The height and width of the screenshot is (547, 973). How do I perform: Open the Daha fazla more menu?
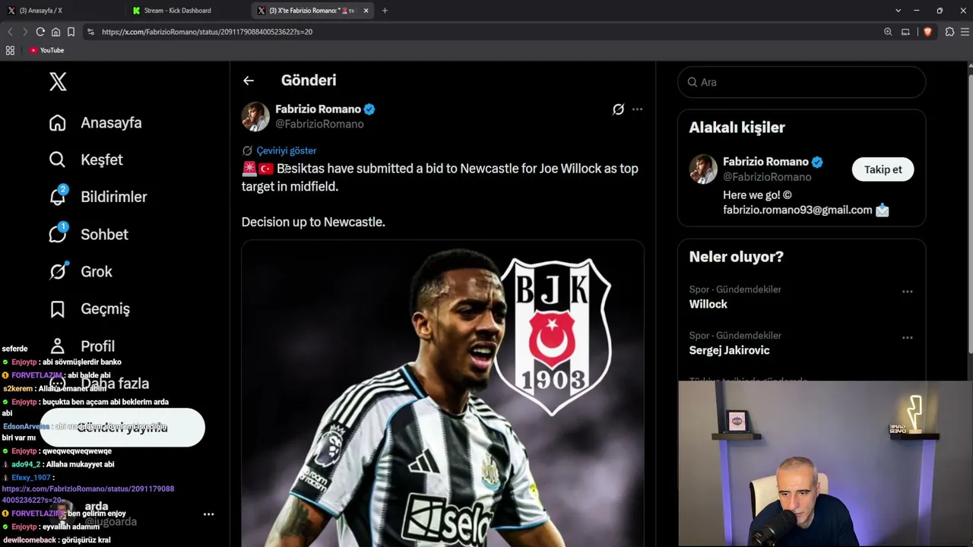[x=99, y=383]
